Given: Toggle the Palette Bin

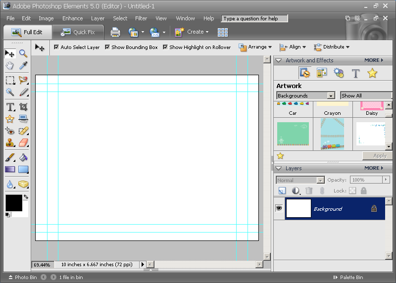Looking at the screenshot, I should [348, 277].
